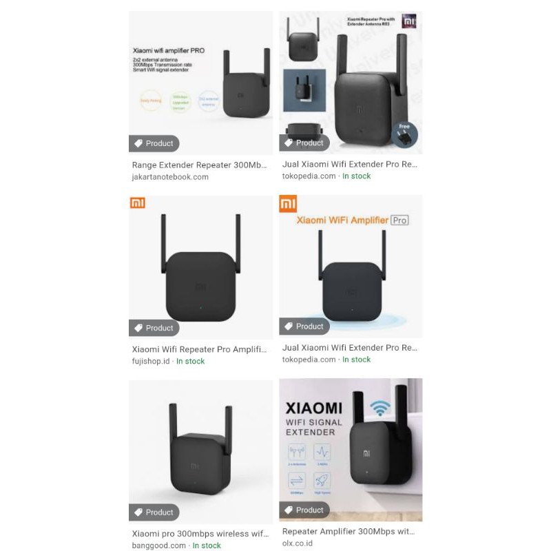Click orange Mi logo beside Xiaomi WiFi Amplifier title

pyautogui.click(x=288, y=204)
